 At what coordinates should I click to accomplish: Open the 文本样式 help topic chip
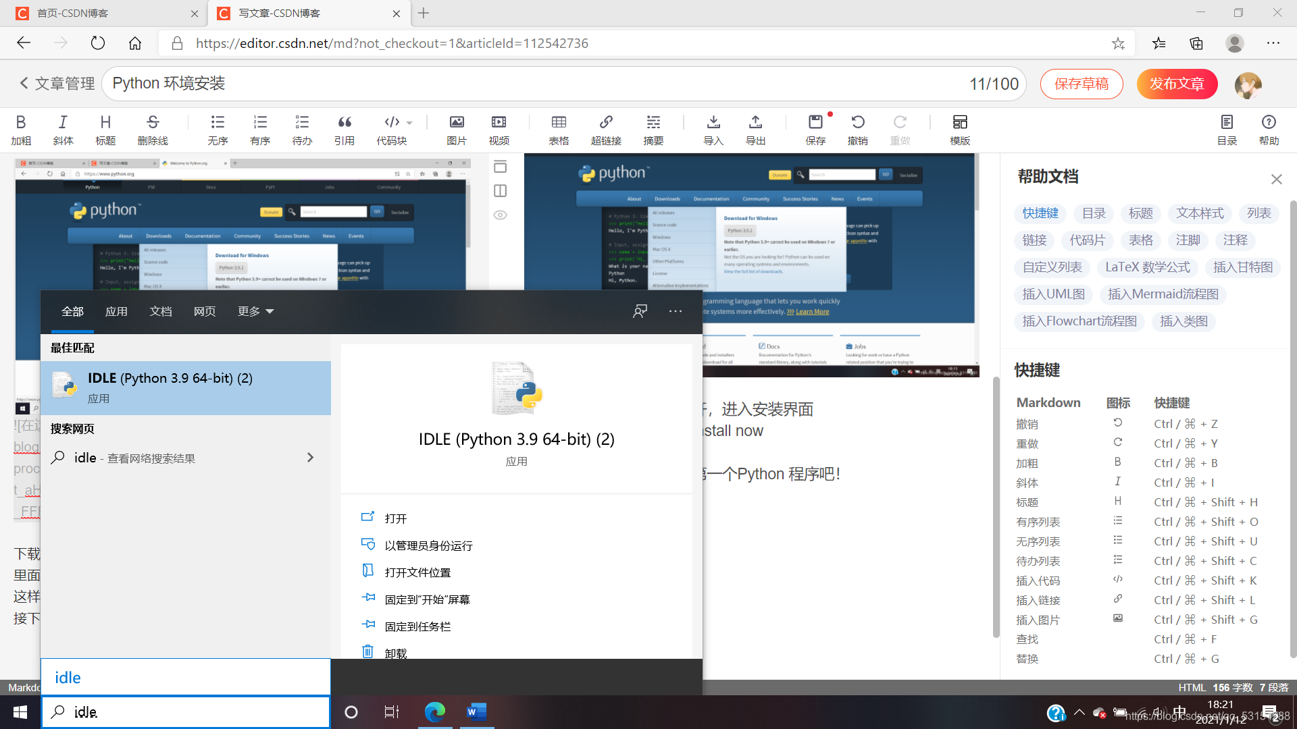(1200, 213)
